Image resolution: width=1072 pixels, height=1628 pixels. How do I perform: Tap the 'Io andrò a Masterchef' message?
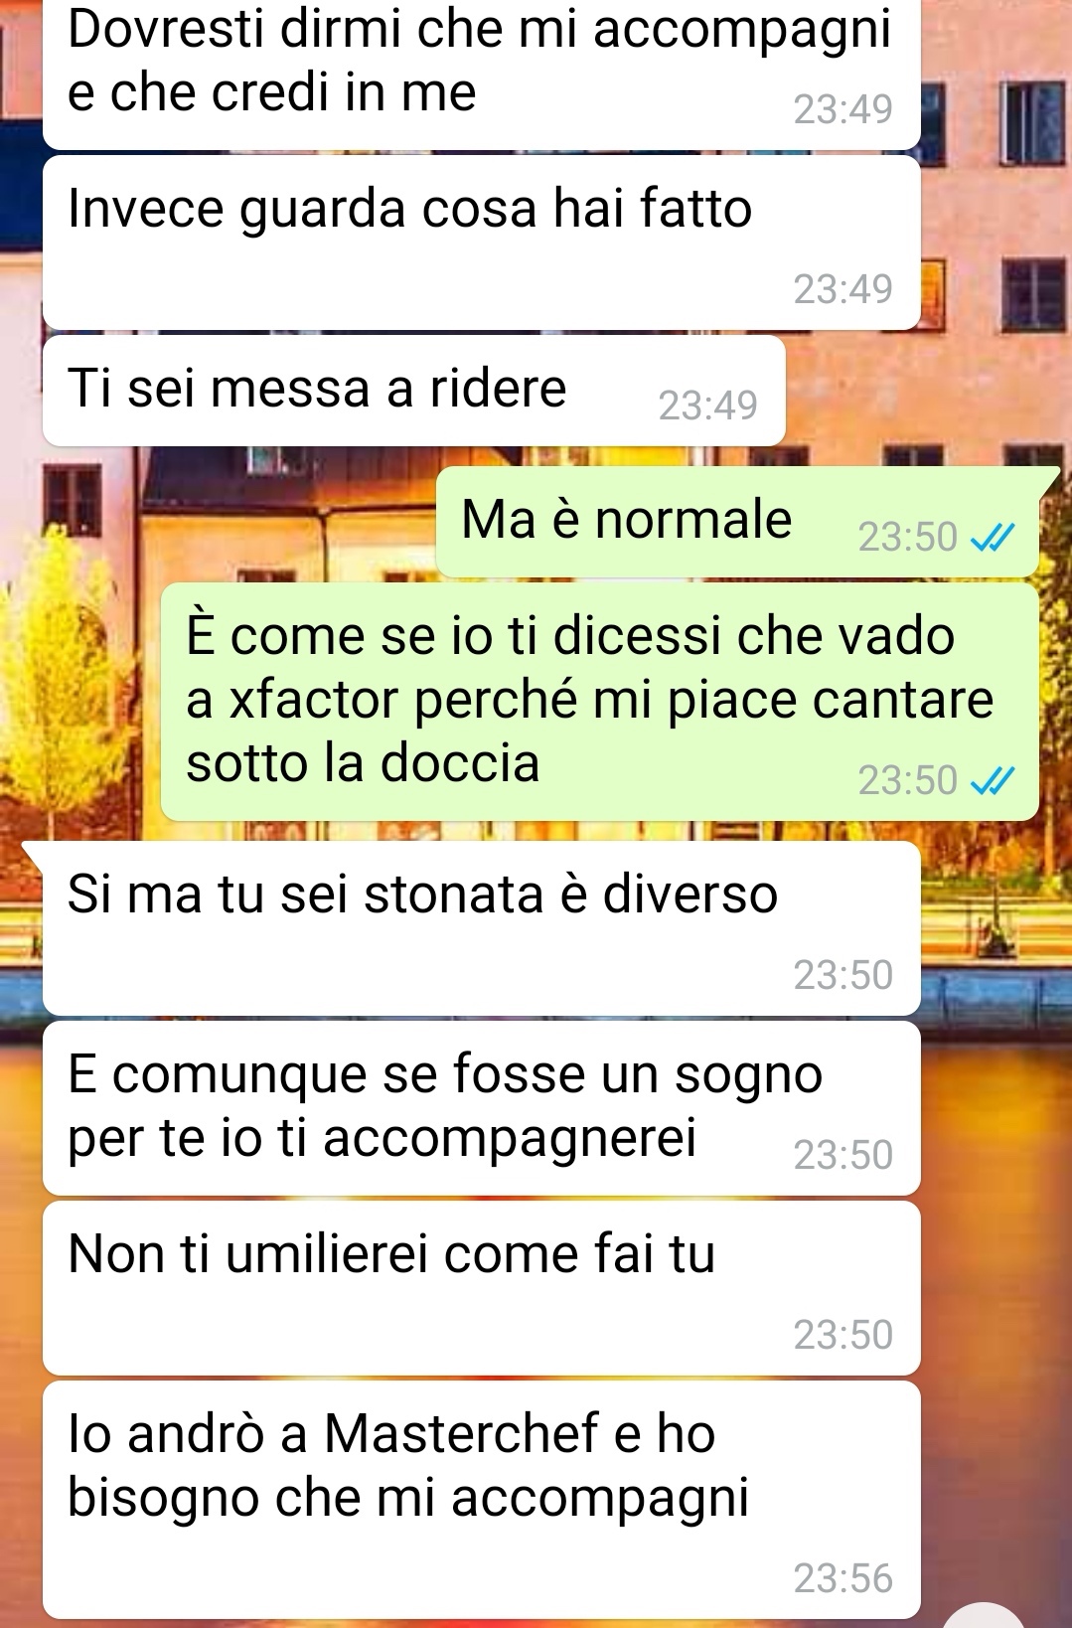[482, 1500]
